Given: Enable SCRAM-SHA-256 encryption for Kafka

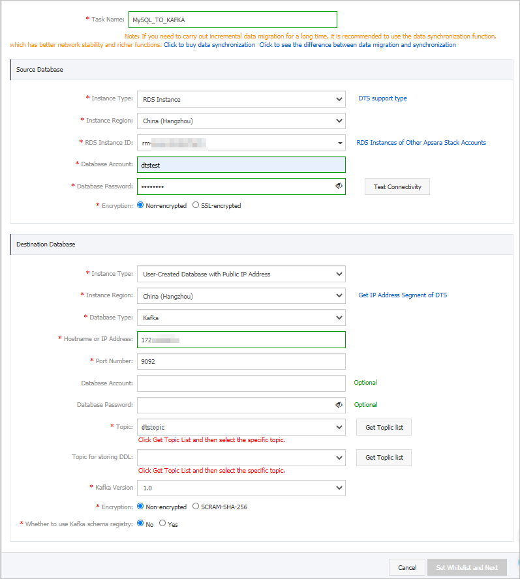Looking at the screenshot, I should [196, 507].
